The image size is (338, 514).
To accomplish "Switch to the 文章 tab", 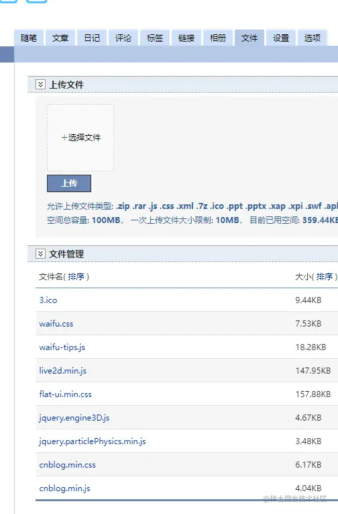I will pyautogui.click(x=60, y=38).
